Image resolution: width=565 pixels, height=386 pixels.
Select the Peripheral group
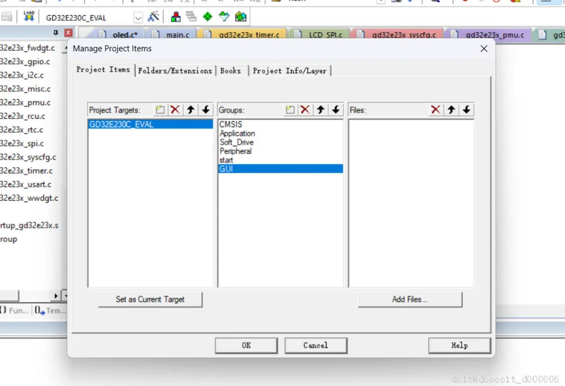tap(280, 151)
